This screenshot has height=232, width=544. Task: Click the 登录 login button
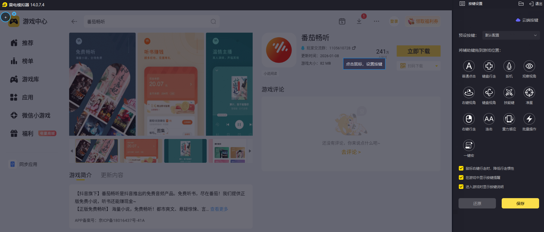394,21
